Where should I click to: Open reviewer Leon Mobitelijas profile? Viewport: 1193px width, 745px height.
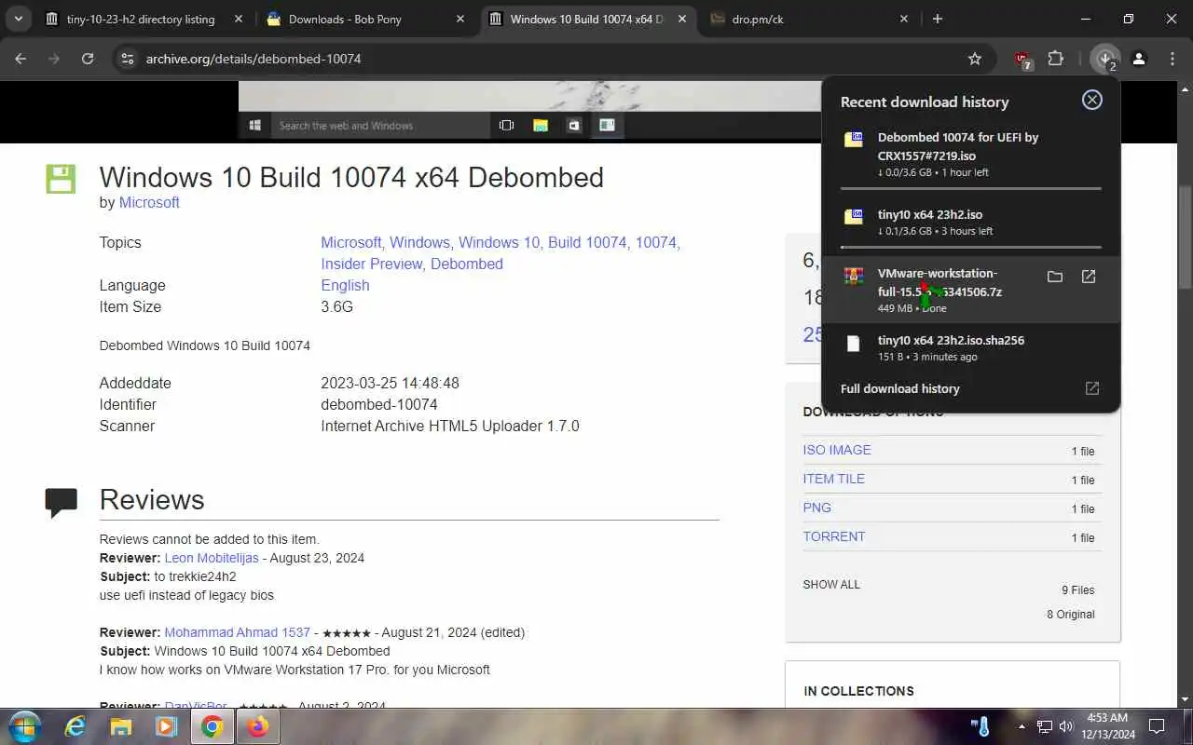[x=212, y=558]
